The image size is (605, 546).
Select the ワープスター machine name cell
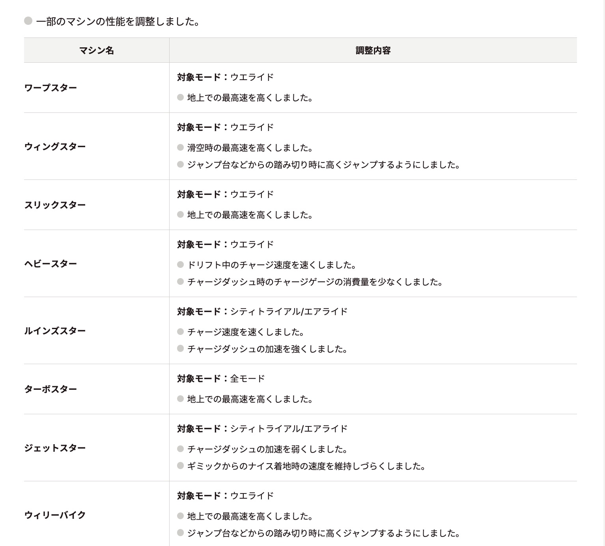(x=51, y=88)
